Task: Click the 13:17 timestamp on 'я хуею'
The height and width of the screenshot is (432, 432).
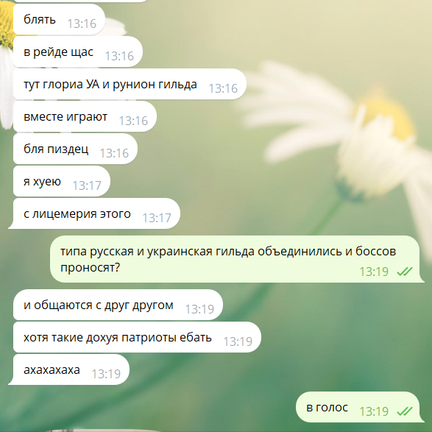Action: [x=87, y=185]
